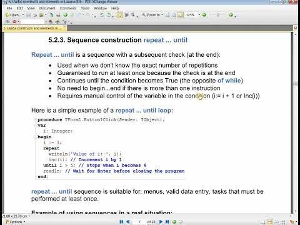Viewport: 300px width, 225px height.
Task: Click the Zoom In tool button
Action: (151, 15)
